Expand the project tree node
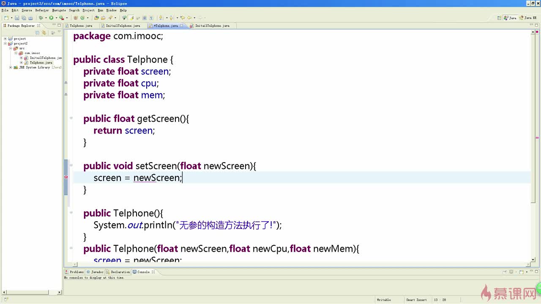Image resolution: width=541 pixels, height=304 pixels. click(x=5, y=38)
